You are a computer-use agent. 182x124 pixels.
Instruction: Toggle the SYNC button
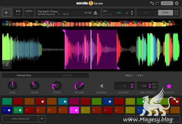165,13
